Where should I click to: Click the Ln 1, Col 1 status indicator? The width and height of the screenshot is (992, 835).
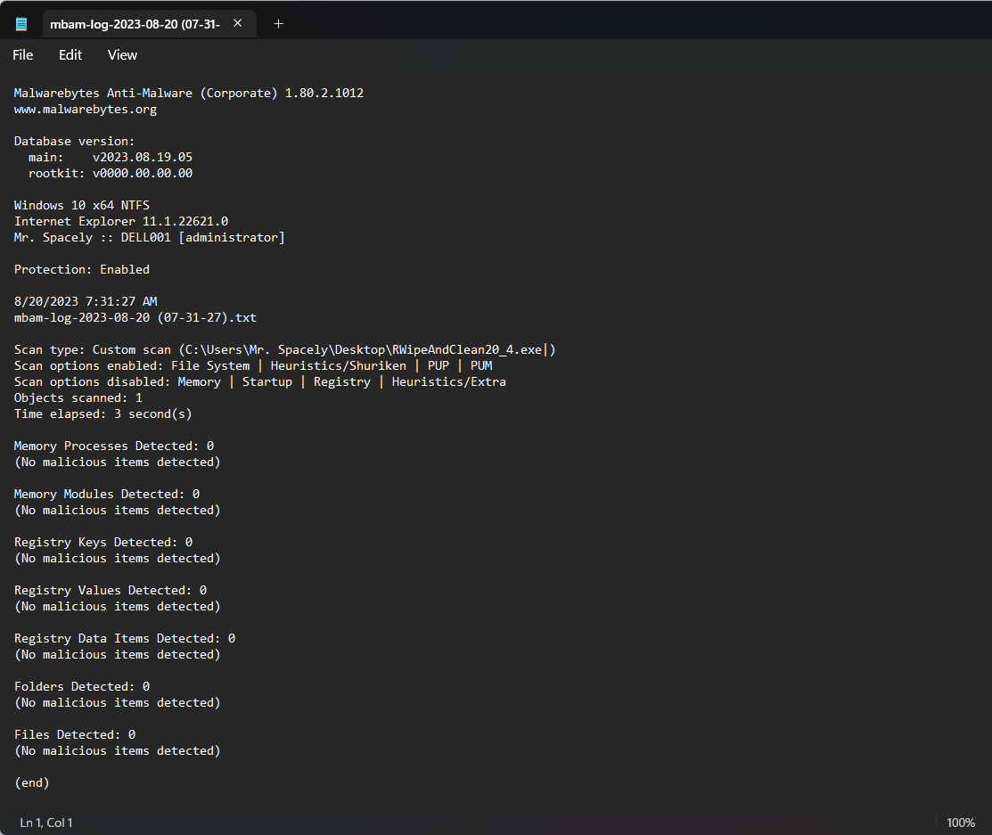[x=46, y=823]
